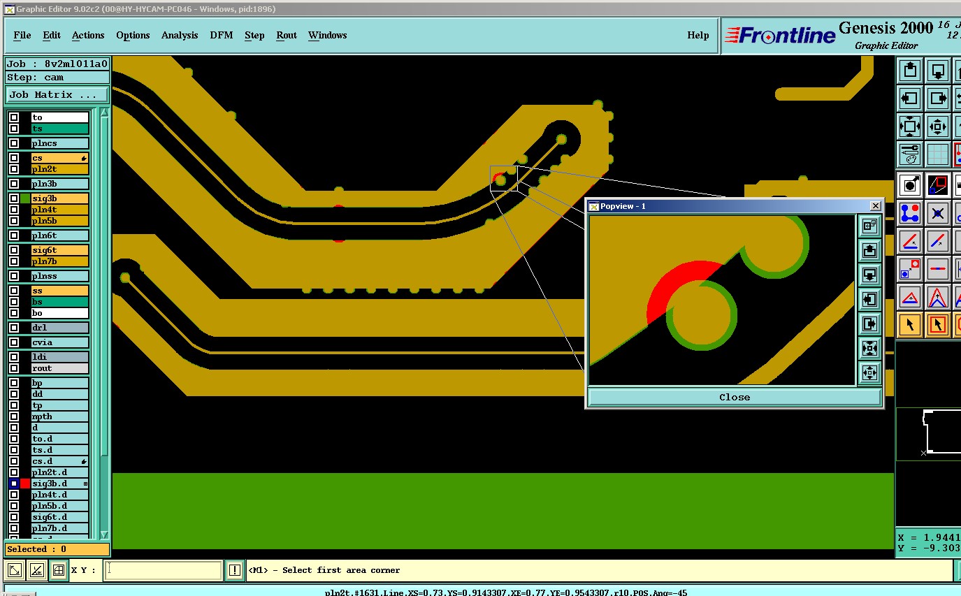Toggle the checkbox for layer ts
961x596 pixels.
(14, 129)
